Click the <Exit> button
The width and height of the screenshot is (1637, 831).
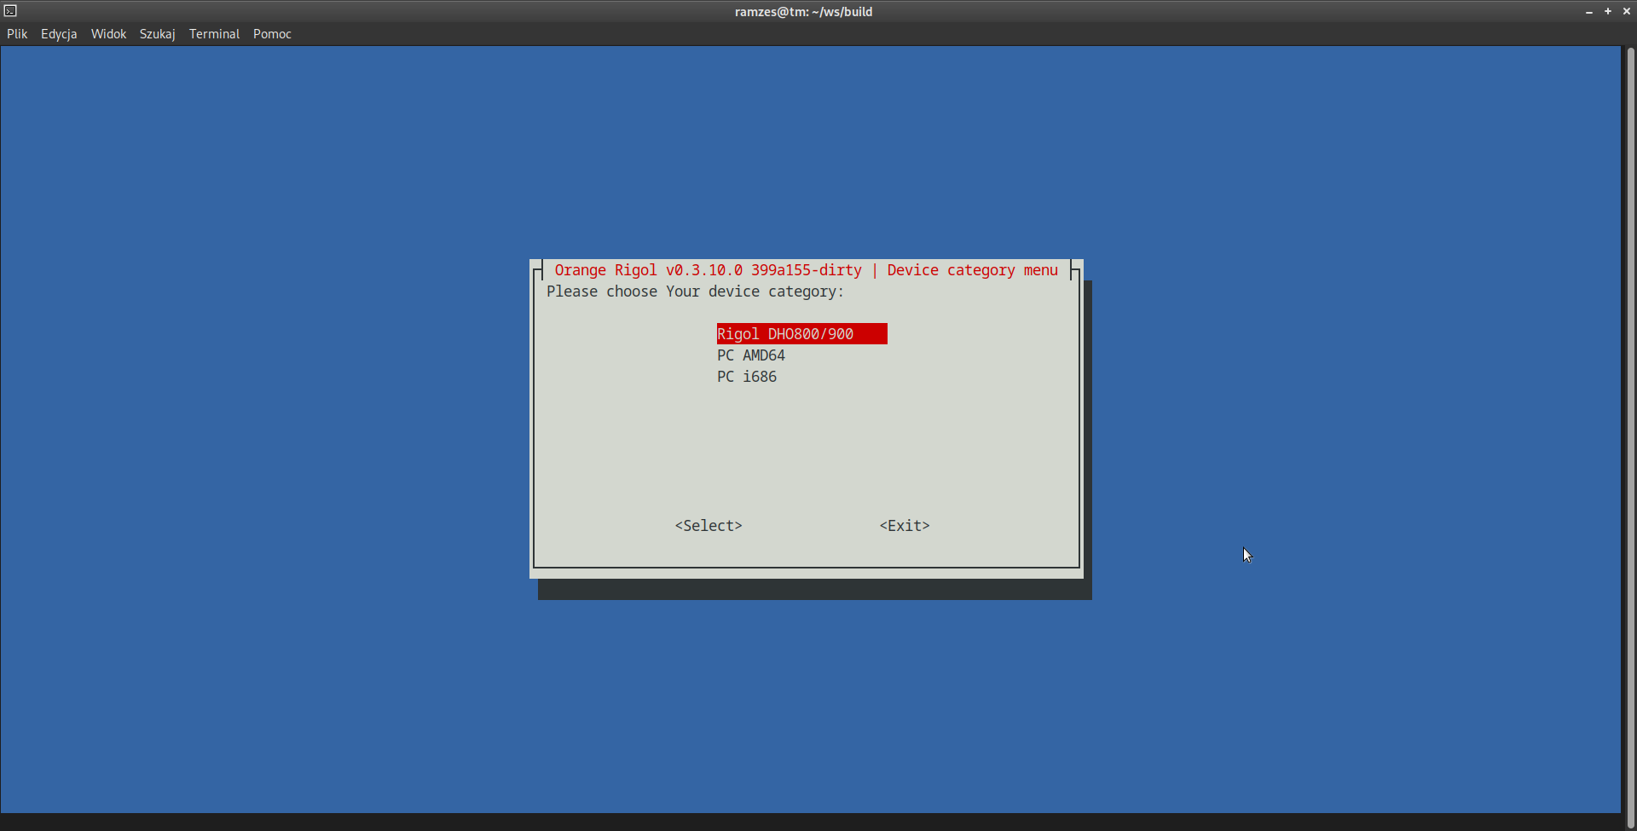(x=905, y=526)
